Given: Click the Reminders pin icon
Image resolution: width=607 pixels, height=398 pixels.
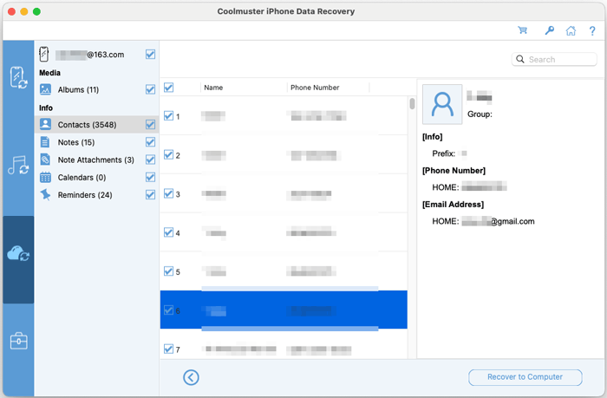Looking at the screenshot, I should click(45, 195).
